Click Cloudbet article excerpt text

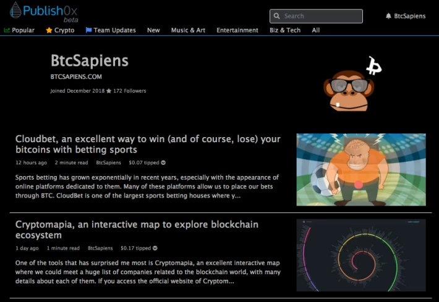coord(147,187)
